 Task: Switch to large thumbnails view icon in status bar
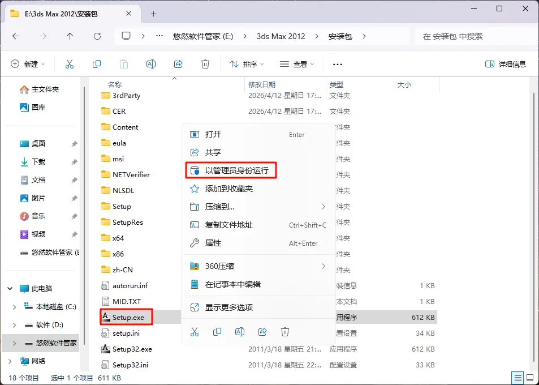pyautogui.click(x=530, y=378)
